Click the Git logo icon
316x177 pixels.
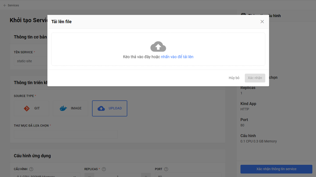pyautogui.click(x=26, y=108)
